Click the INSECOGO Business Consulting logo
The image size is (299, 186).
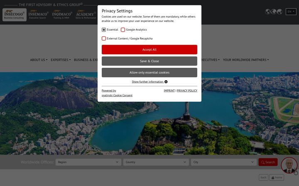(x=15, y=14)
